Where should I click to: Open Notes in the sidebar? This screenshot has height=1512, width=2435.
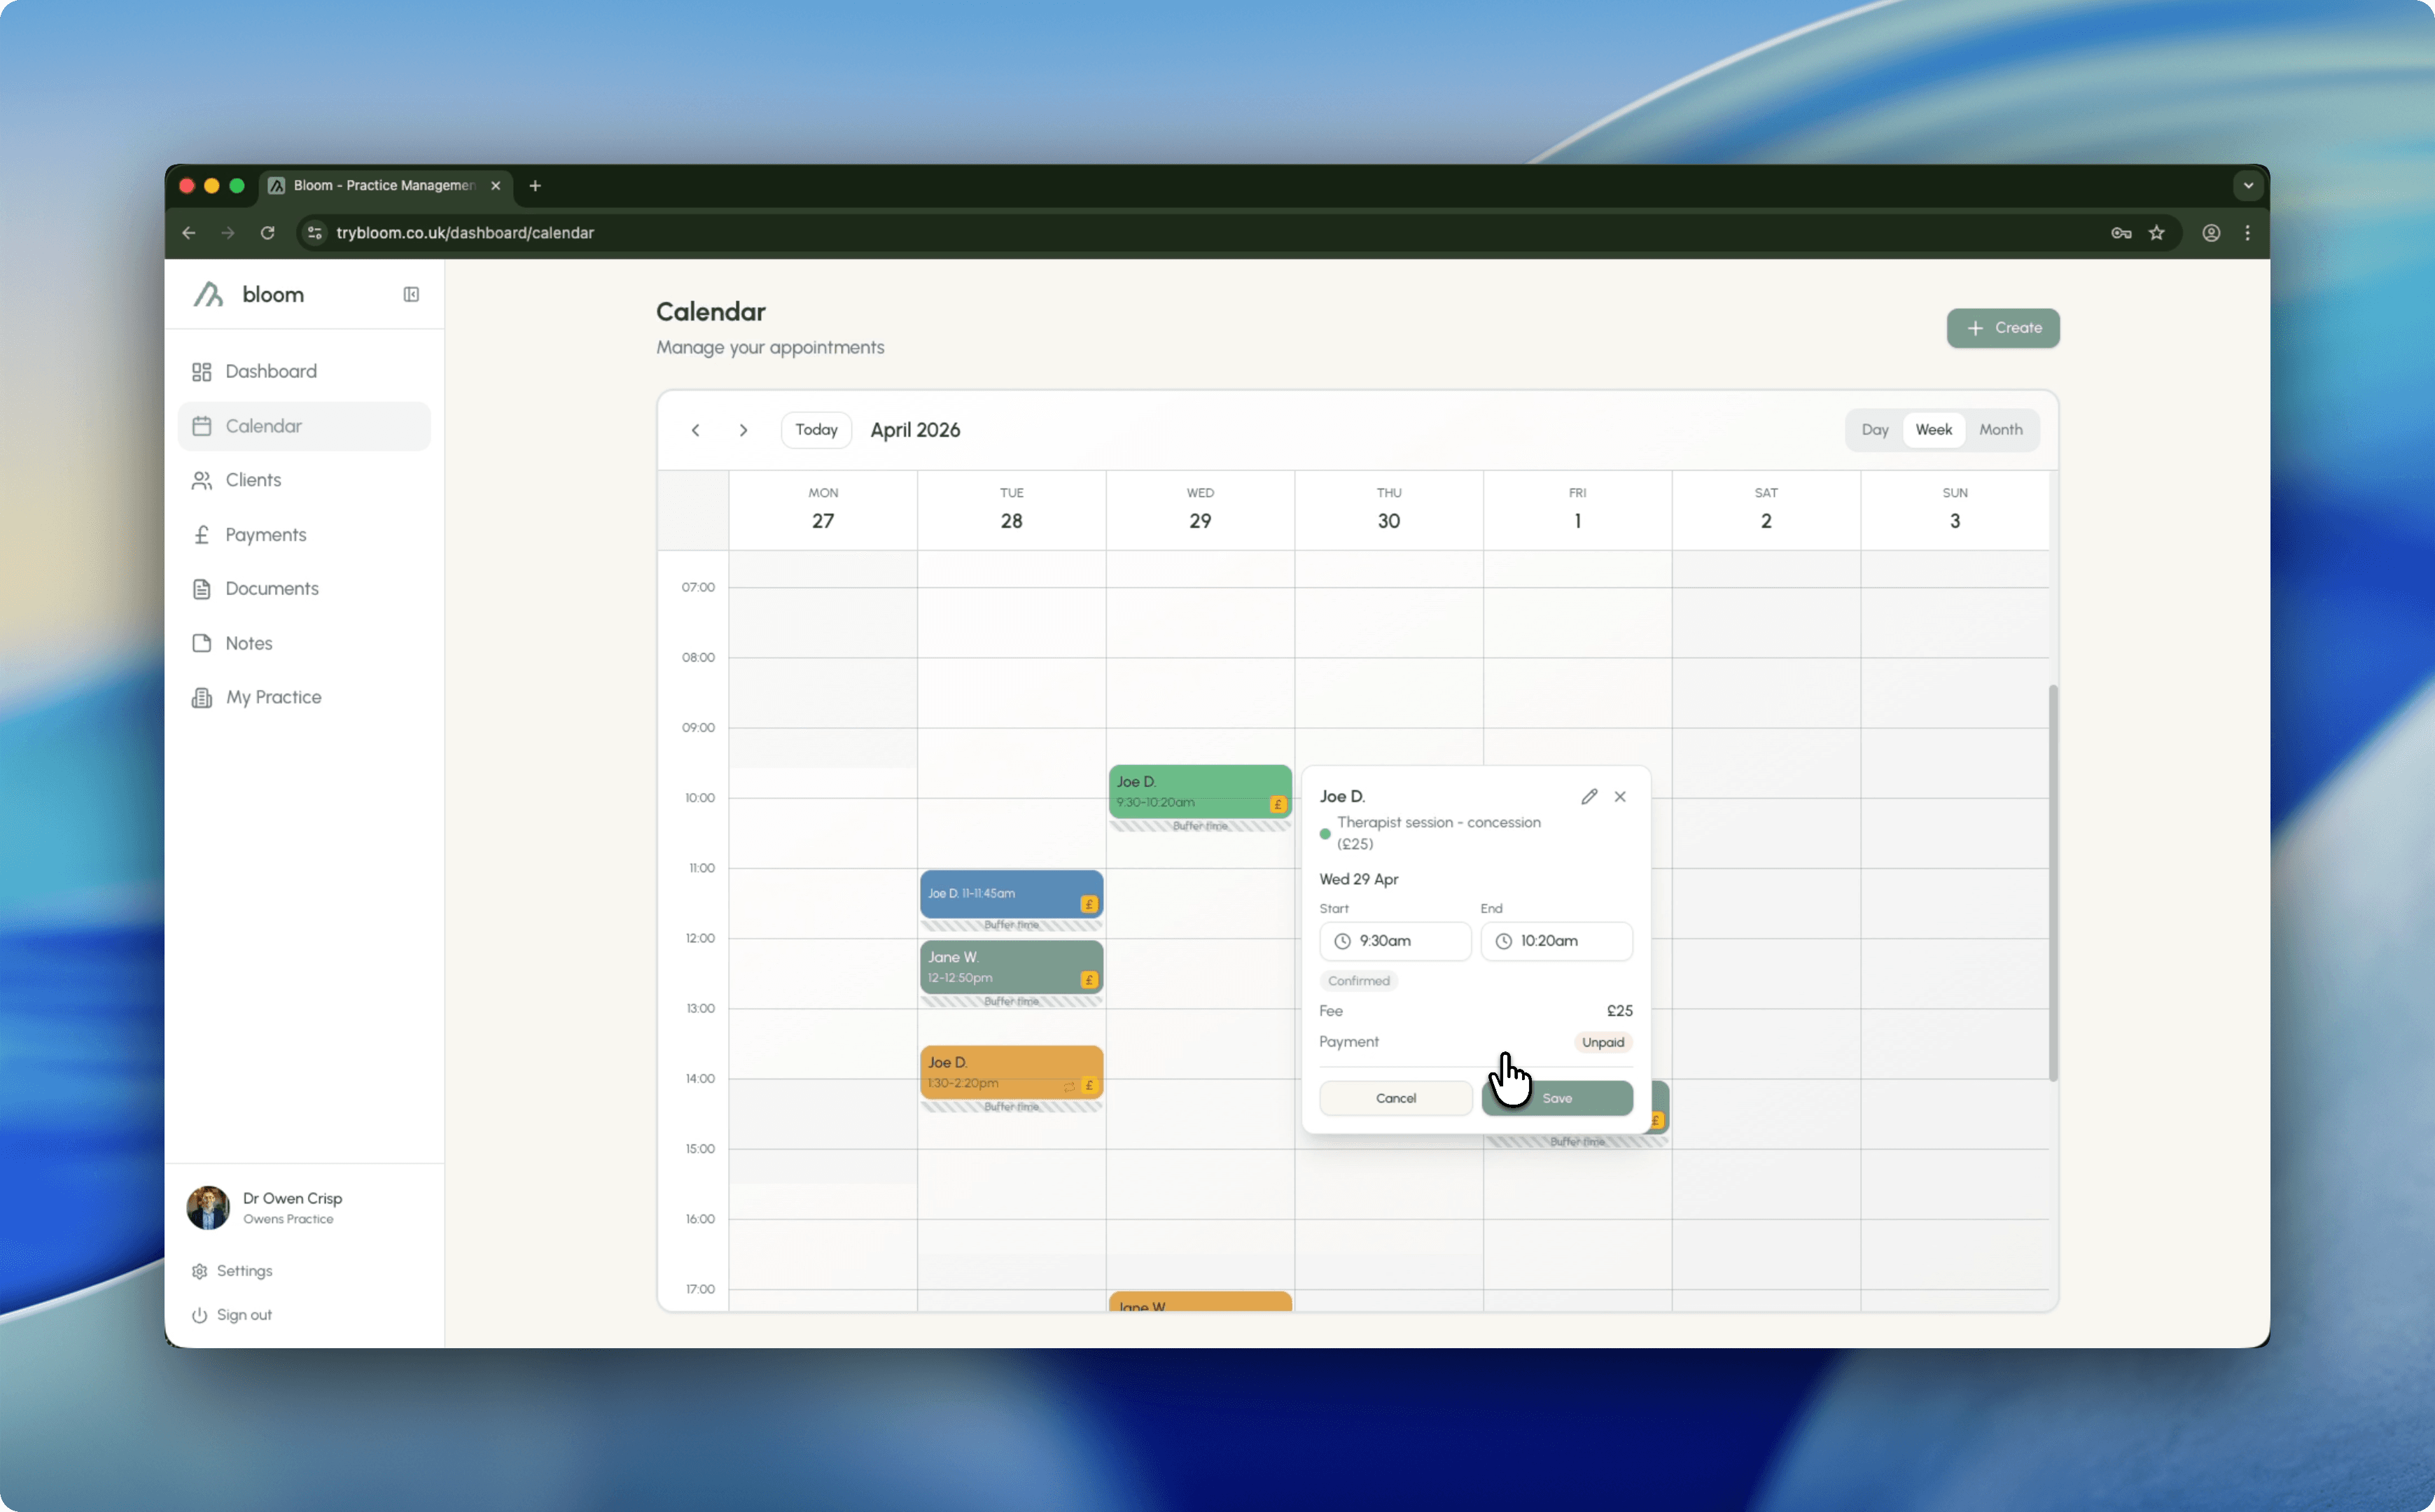[304, 643]
